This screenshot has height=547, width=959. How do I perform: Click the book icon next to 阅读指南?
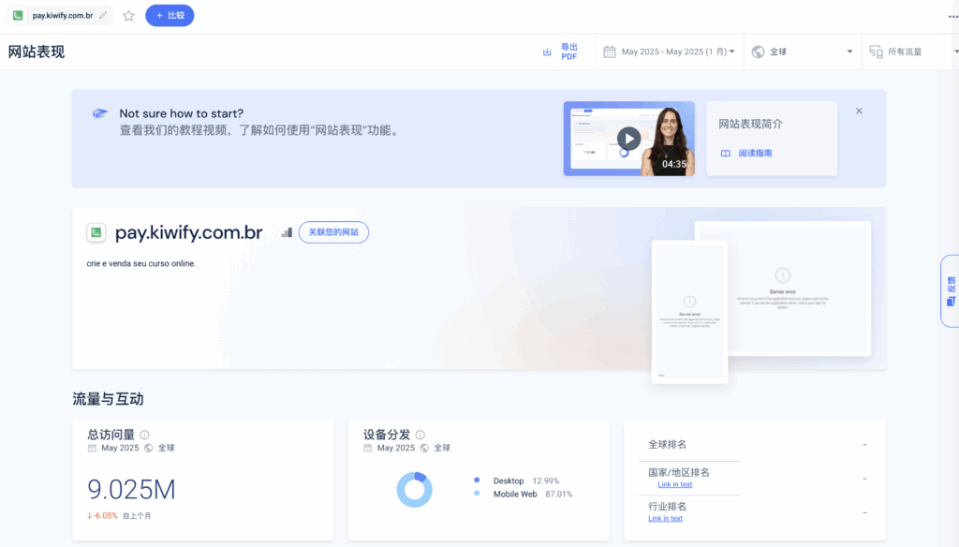(x=726, y=153)
